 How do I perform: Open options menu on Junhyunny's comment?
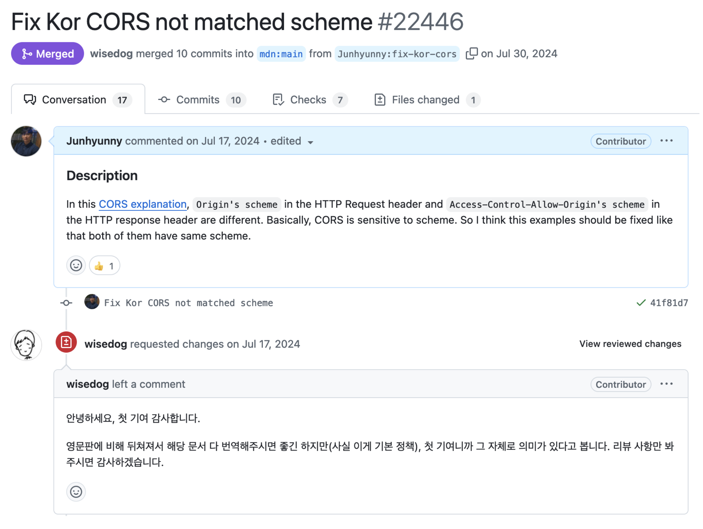click(x=666, y=141)
